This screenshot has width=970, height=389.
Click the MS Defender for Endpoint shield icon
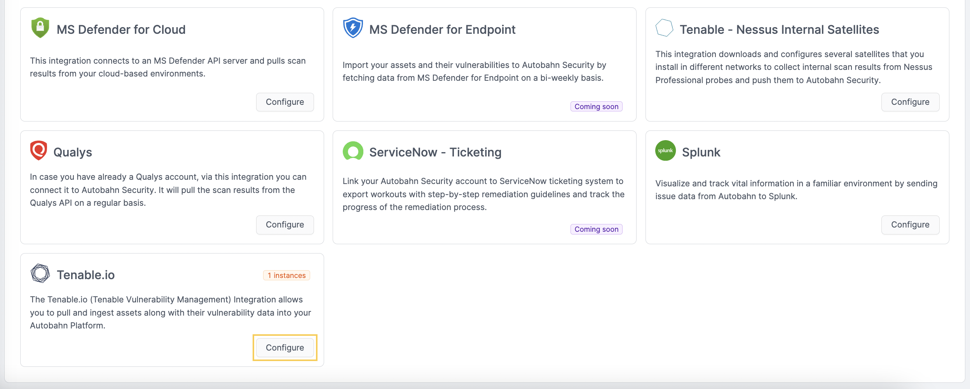[353, 28]
